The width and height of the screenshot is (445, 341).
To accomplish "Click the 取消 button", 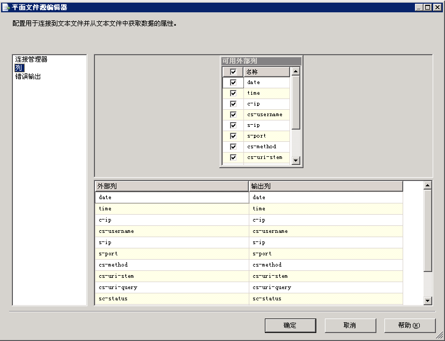I will 350,325.
